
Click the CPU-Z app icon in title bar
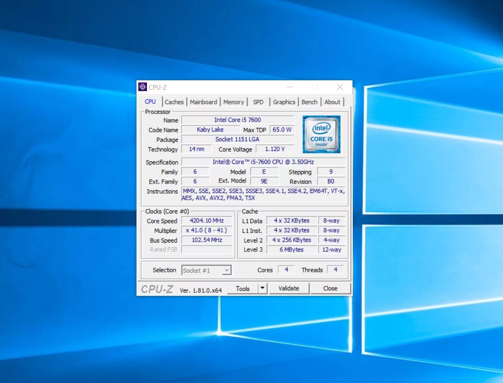143,87
